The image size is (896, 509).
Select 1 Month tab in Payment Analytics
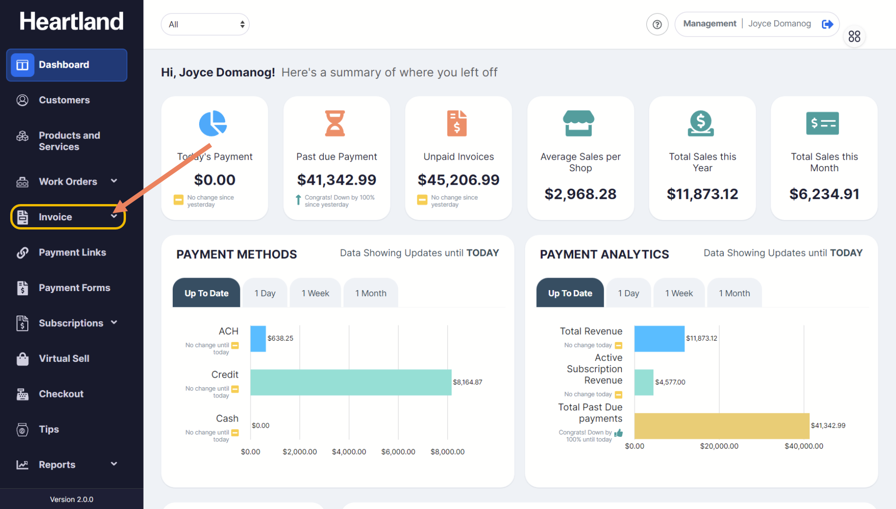(x=734, y=293)
